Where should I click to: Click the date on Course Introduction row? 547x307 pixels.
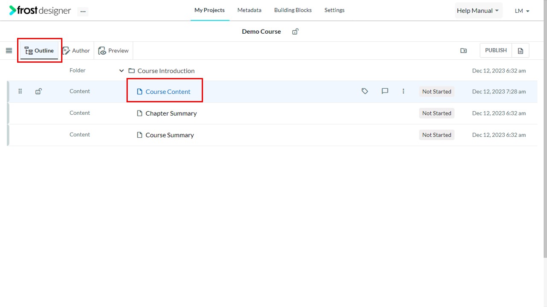[x=499, y=71]
